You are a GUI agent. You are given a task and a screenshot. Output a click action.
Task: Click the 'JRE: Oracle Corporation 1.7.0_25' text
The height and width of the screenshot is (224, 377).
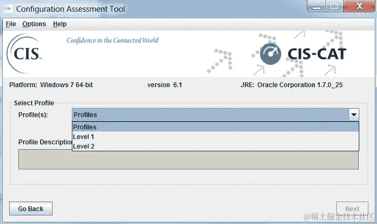[292, 85]
